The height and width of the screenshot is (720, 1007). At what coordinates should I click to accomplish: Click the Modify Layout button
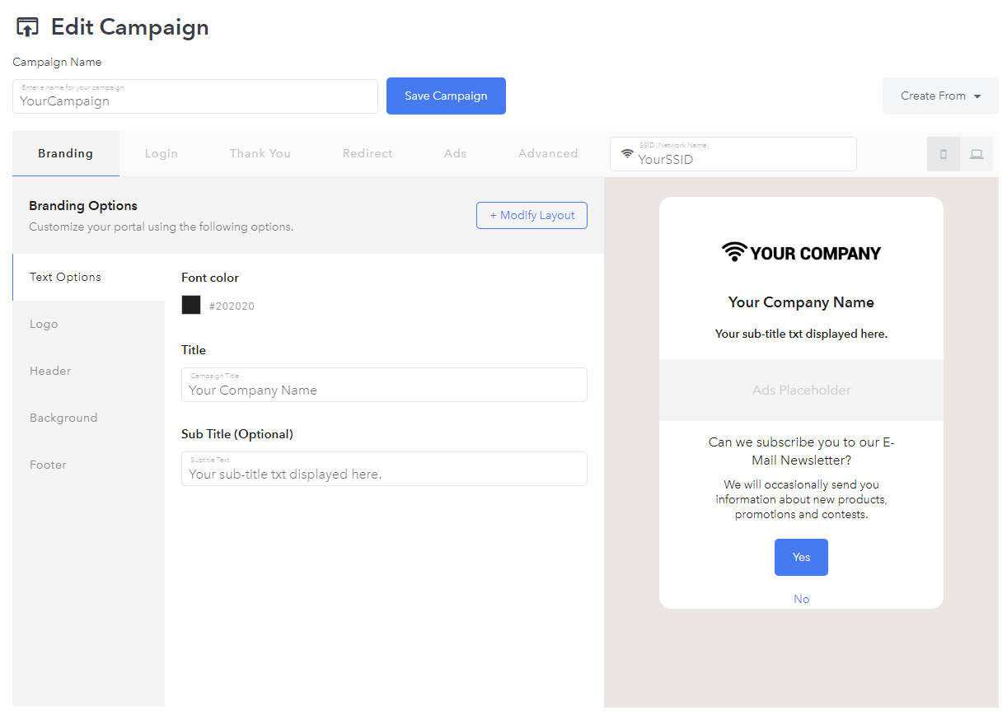tap(532, 215)
